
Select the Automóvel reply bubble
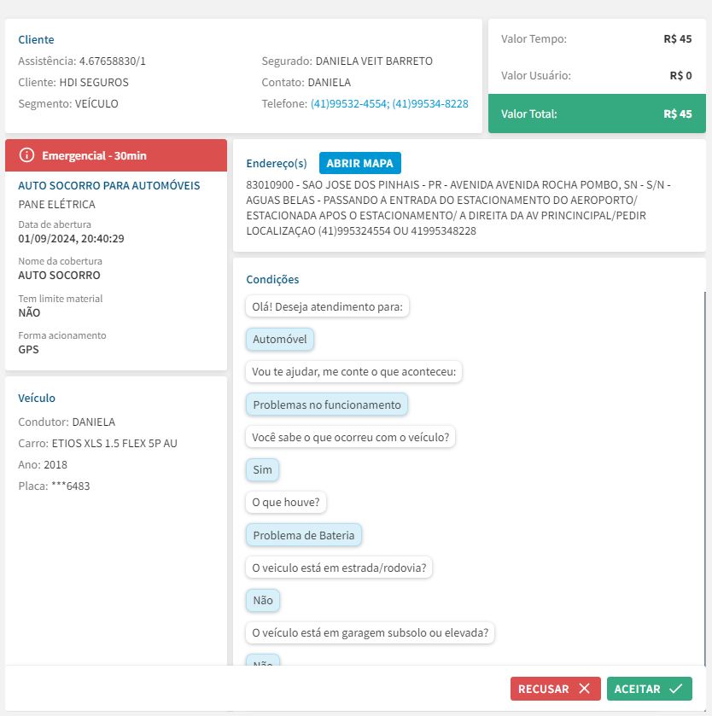[280, 340]
